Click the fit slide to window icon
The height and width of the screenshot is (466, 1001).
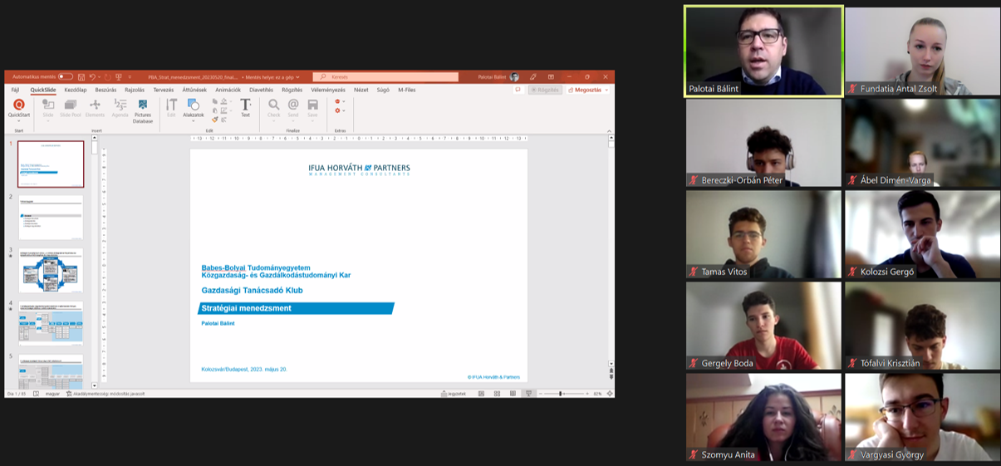610,394
